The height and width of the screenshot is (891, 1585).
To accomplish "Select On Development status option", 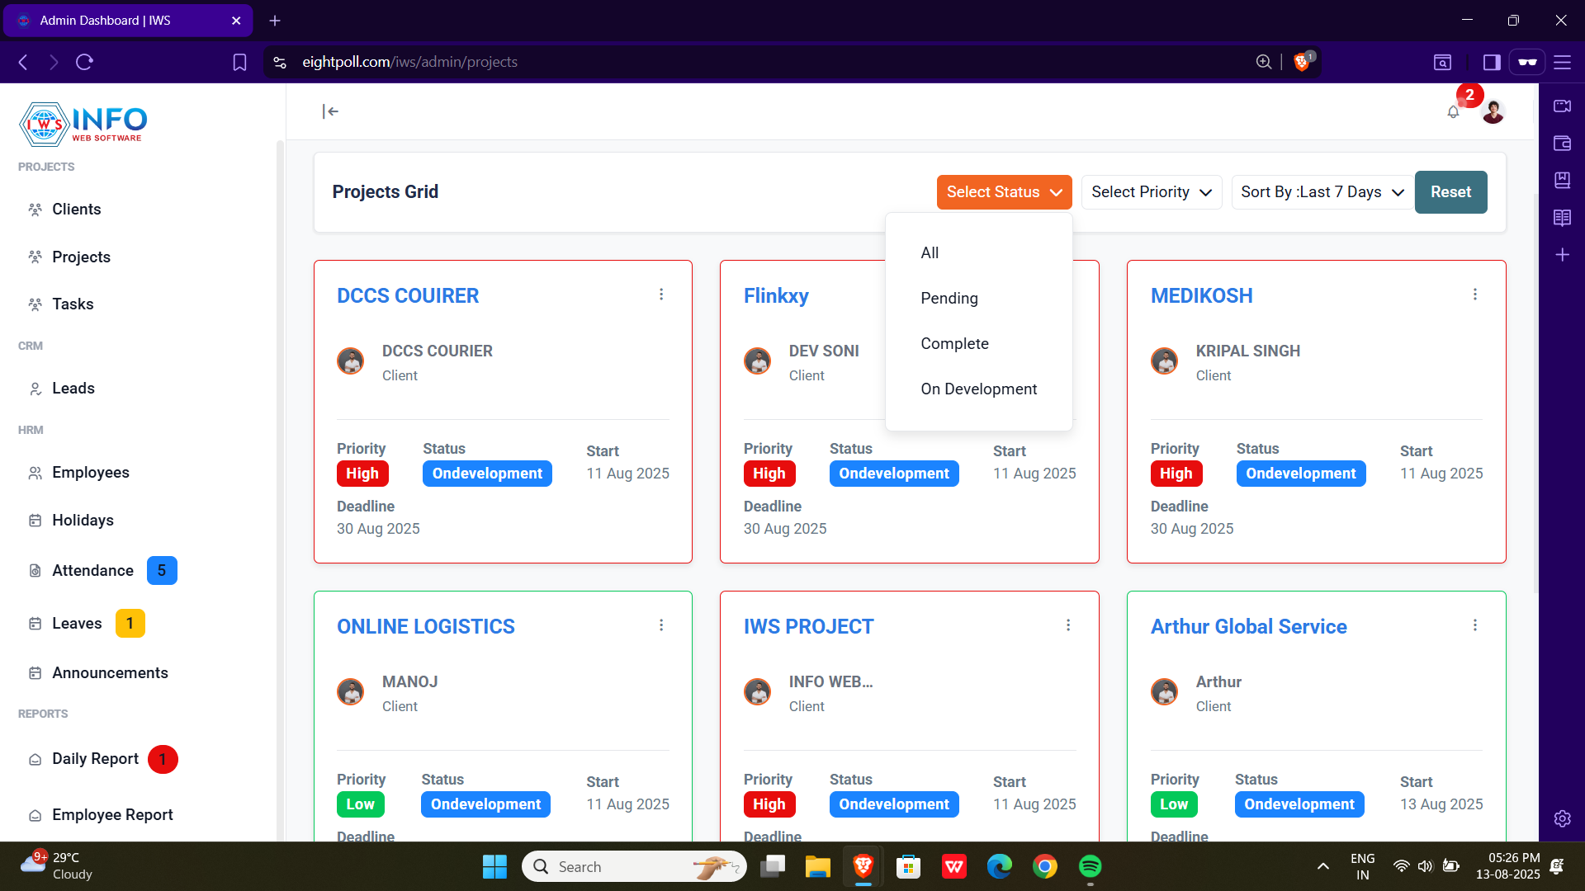I will point(978,389).
